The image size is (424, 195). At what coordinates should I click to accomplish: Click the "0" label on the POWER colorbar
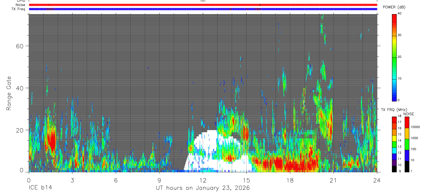398,100
